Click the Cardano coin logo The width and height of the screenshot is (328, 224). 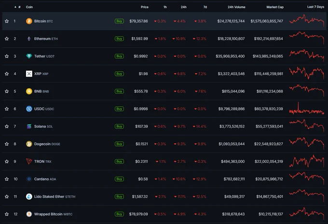(x=29, y=179)
